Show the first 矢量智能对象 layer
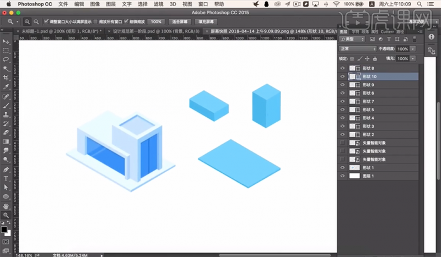441x257 pixels. click(342, 143)
